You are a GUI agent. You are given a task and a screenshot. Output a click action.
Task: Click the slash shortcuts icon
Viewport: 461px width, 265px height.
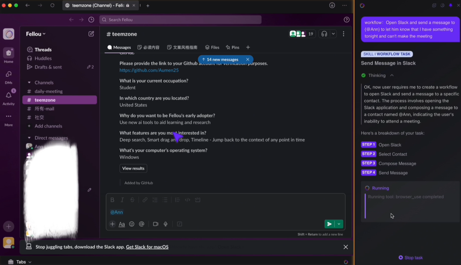tap(179, 224)
